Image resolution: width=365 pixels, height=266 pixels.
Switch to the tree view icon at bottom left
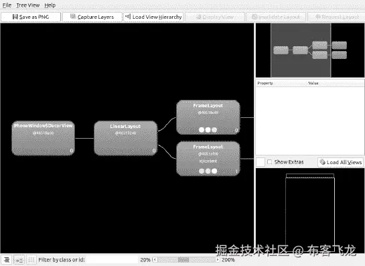(7, 259)
